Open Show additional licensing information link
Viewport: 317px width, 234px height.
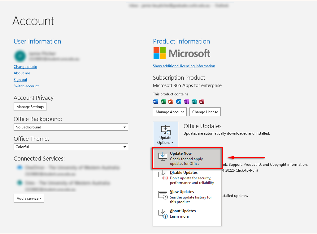184,66
